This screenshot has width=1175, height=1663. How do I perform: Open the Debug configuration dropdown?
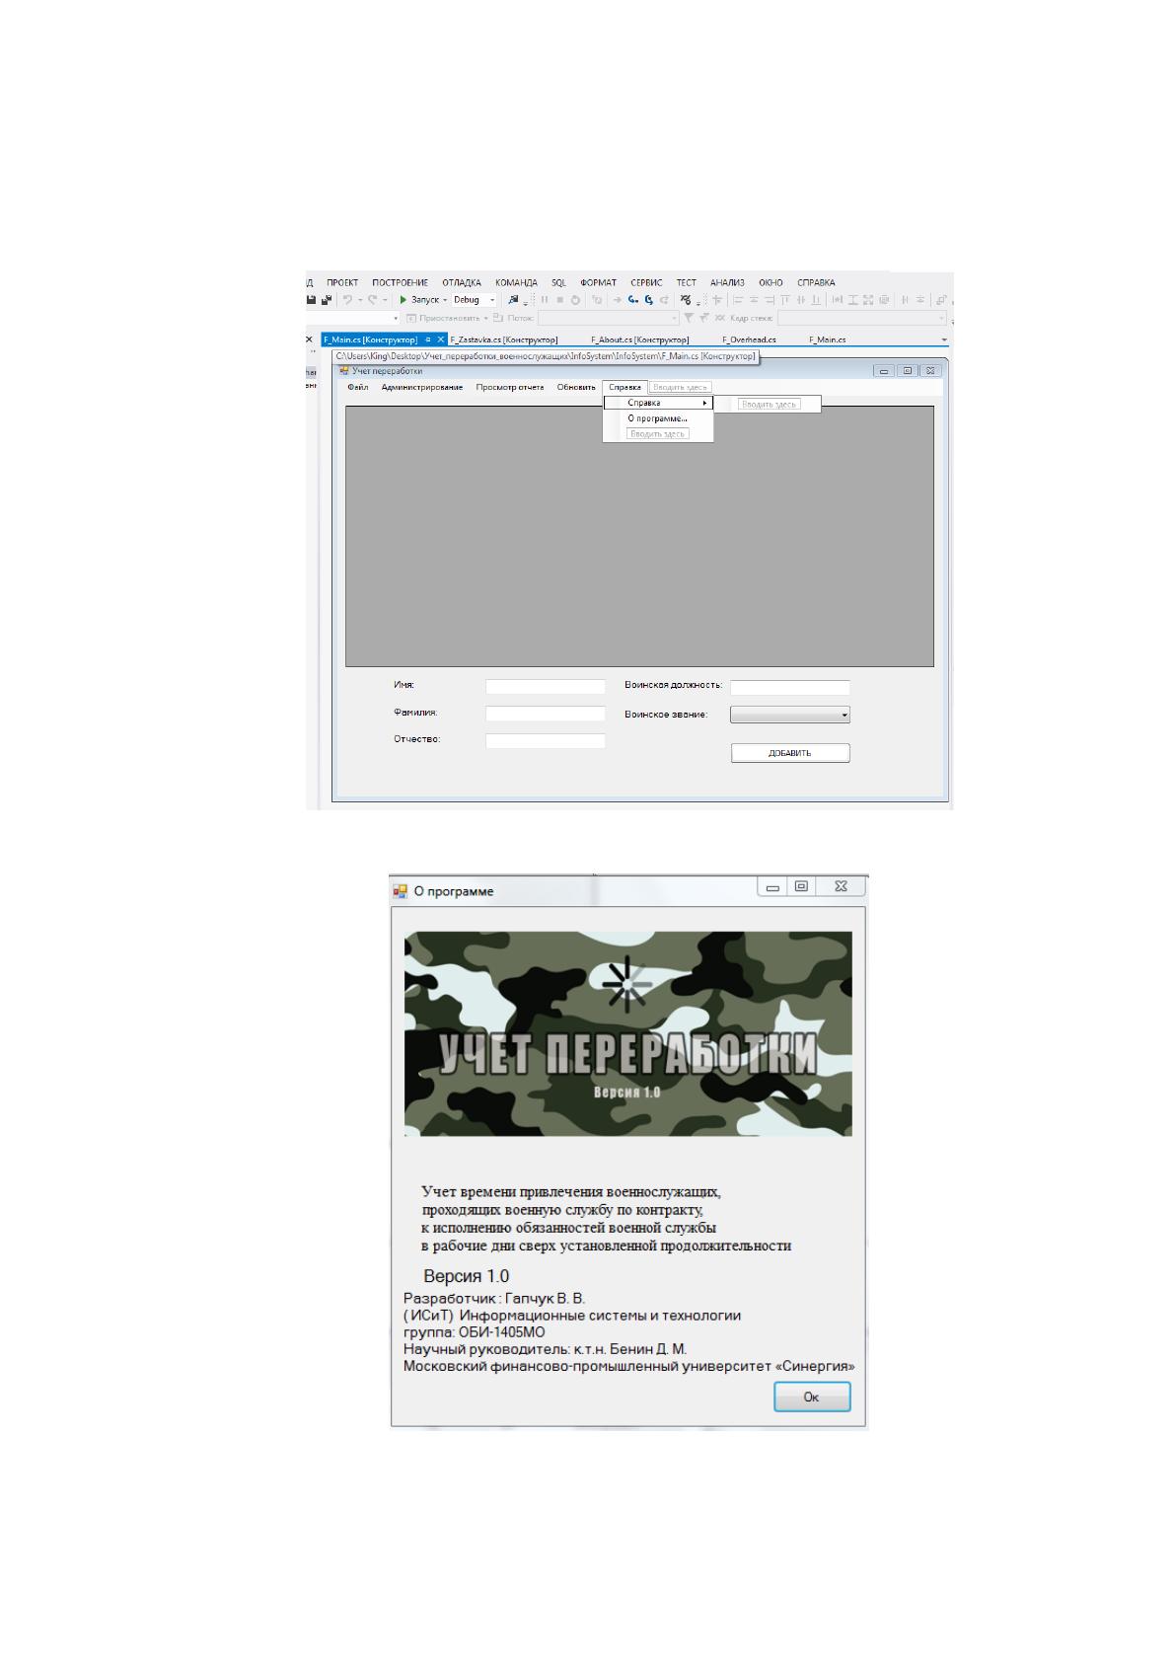tap(492, 300)
